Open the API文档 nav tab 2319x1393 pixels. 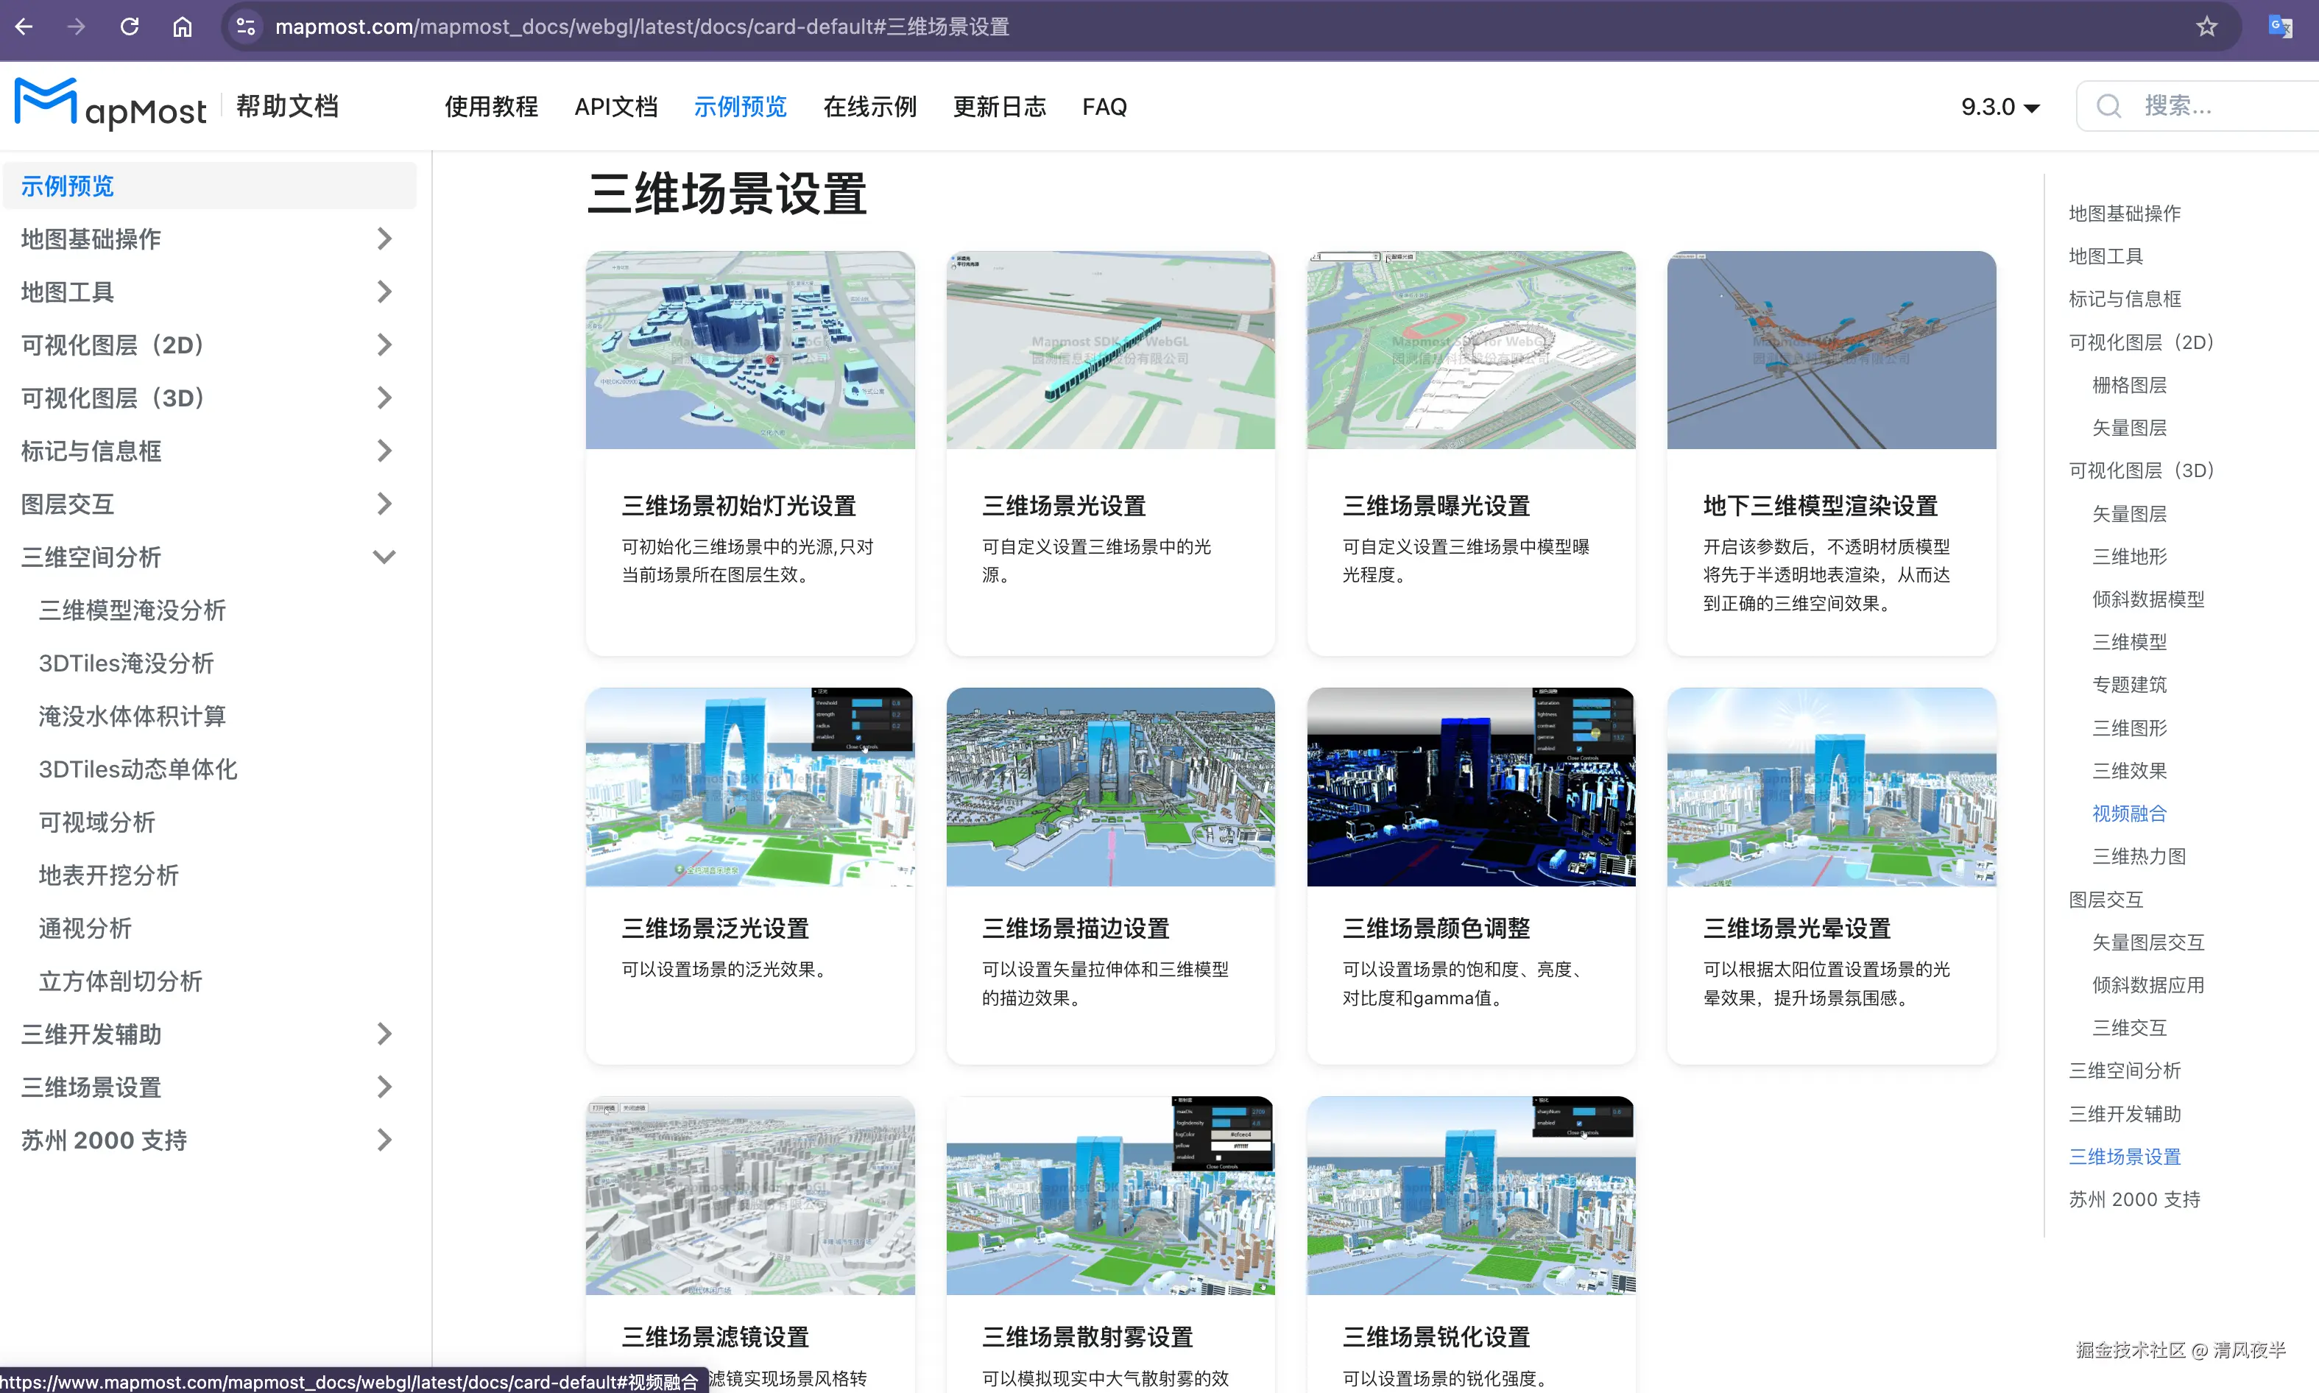[615, 107]
